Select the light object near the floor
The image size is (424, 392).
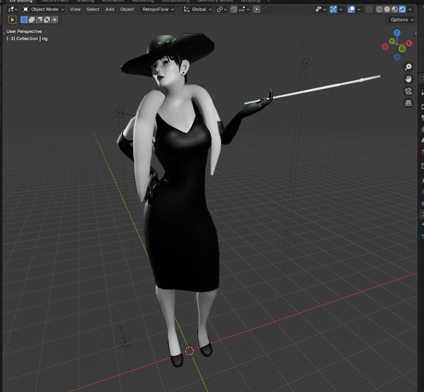(125, 342)
